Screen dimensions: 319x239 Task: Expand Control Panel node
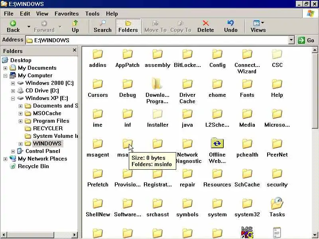click(x=13, y=151)
